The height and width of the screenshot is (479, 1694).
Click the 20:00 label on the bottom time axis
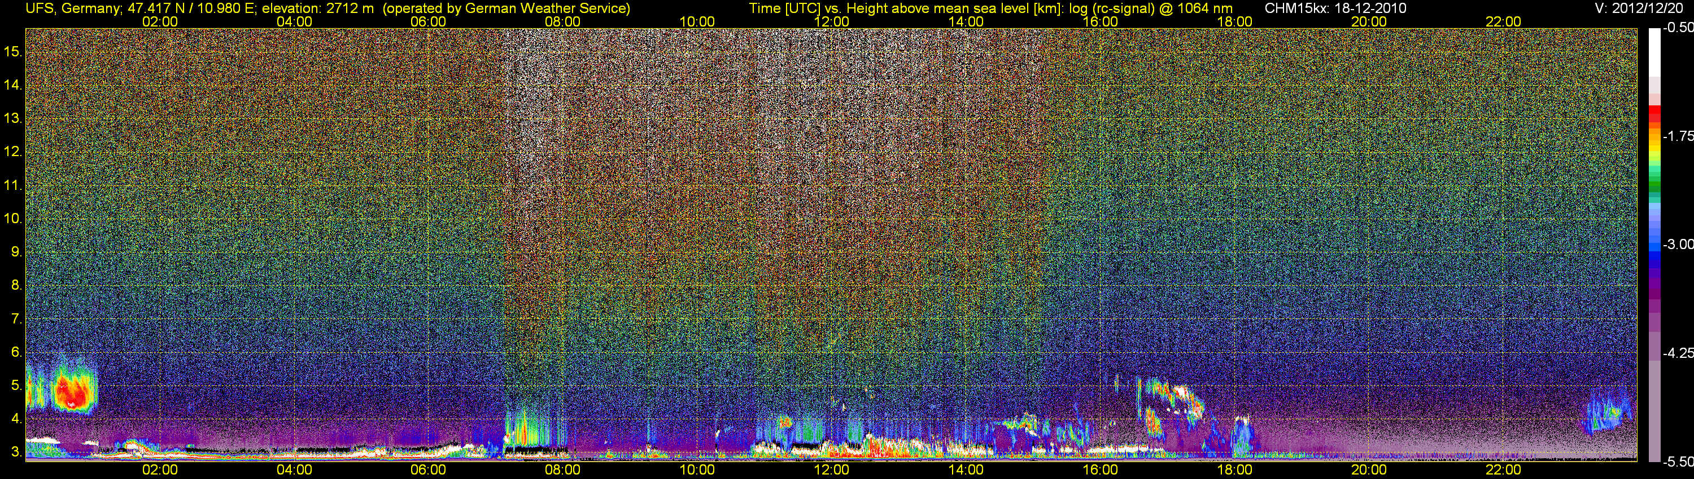(1369, 470)
